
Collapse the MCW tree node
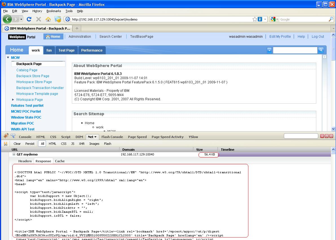pyautogui.click(x=8, y=57)
